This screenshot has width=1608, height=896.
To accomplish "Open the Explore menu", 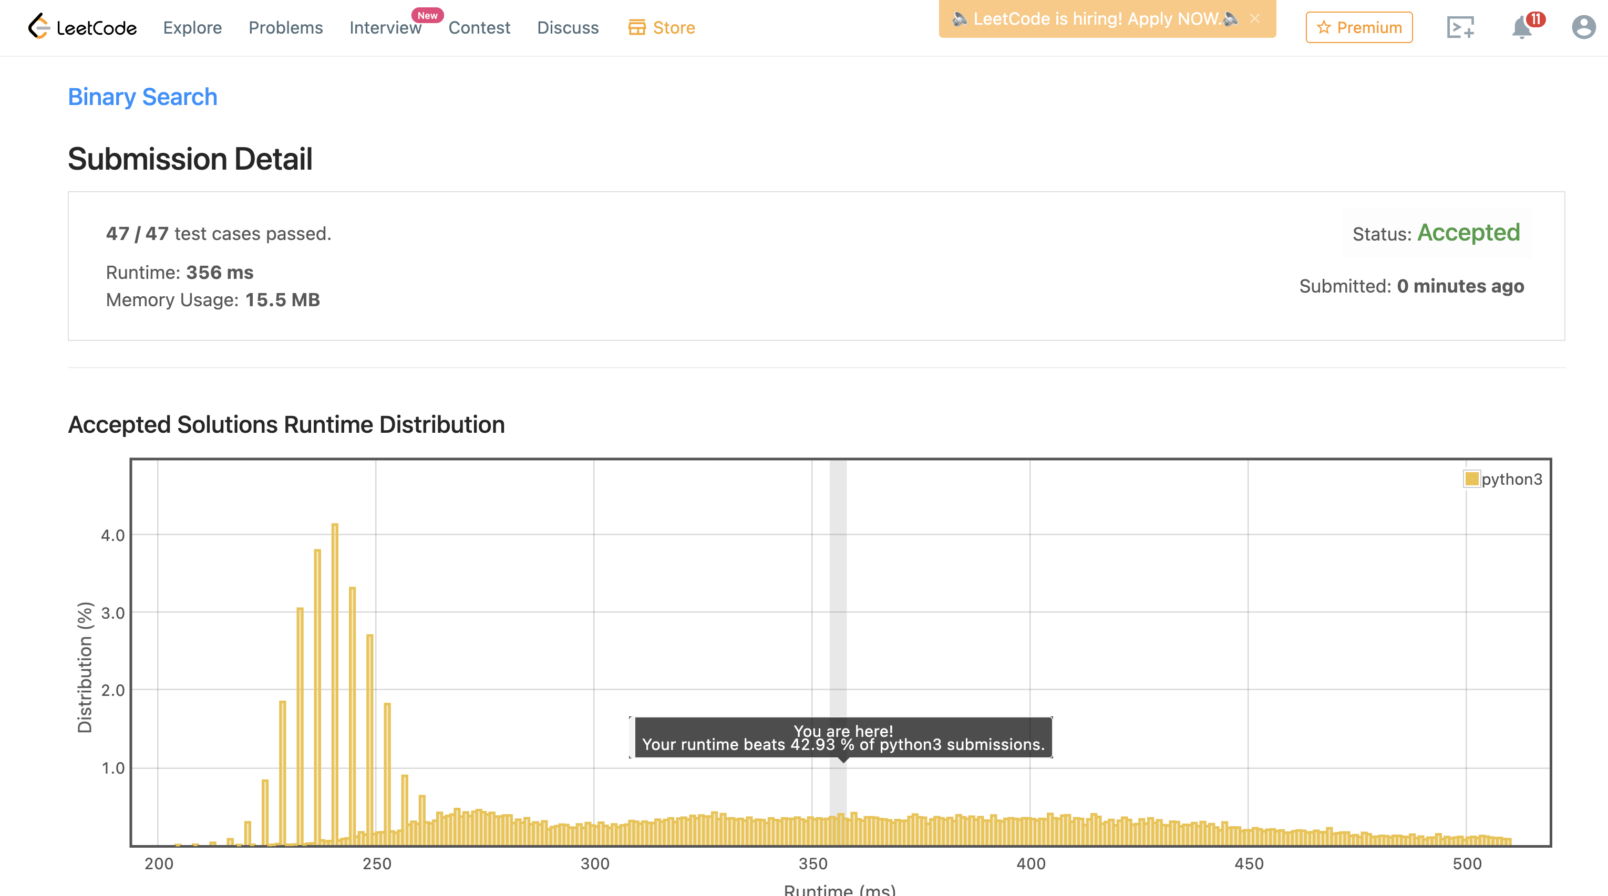I will coord(192,27).
